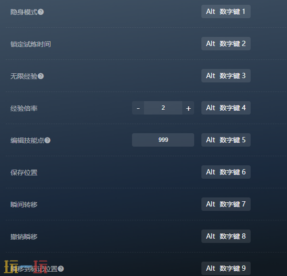Viewport: 287px width, 276px height.
Task: Click hotkey button Alt 数字键 5
Action: pyautogui.click(x=226, y=140)
